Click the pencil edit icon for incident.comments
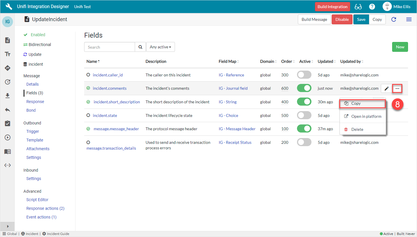Viewport: 417px width, 237px height. coord(386,89)
